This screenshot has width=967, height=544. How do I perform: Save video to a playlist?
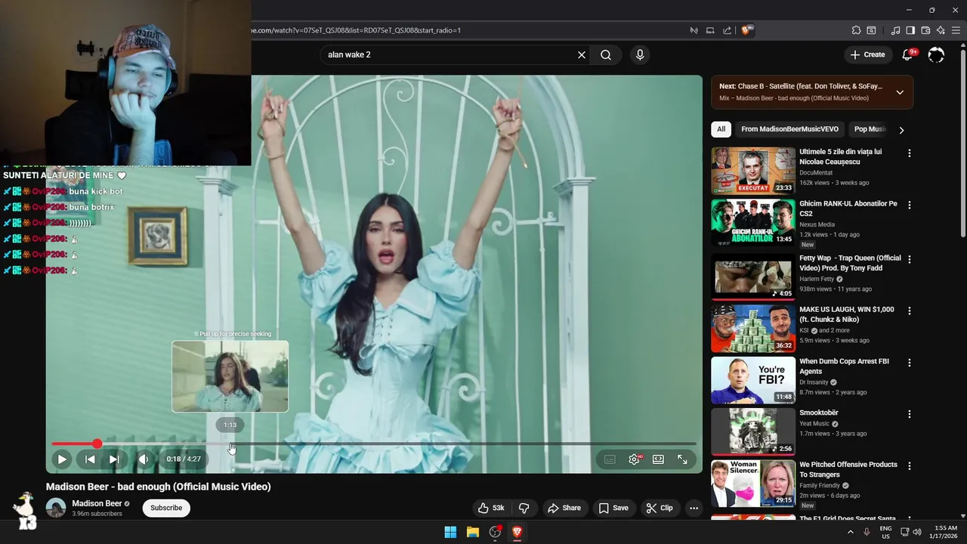613,508
